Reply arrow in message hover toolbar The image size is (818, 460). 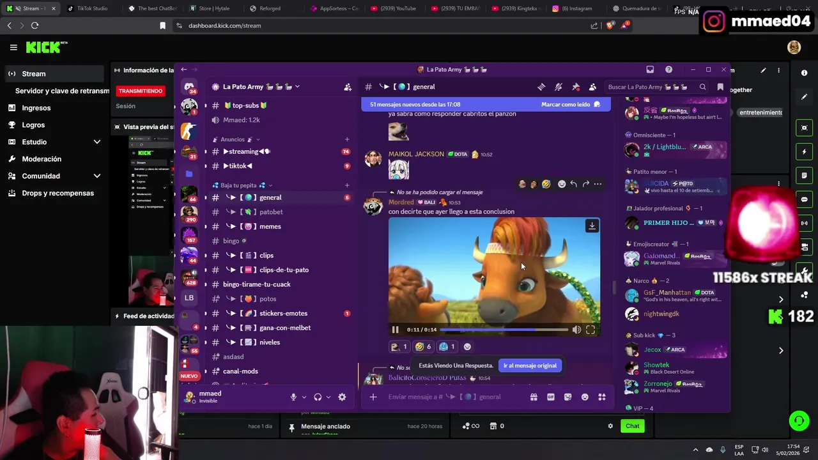pos(573,184)
